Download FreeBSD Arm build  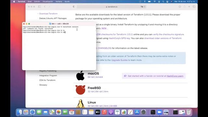pyautogui.click(x=106, y=92)
